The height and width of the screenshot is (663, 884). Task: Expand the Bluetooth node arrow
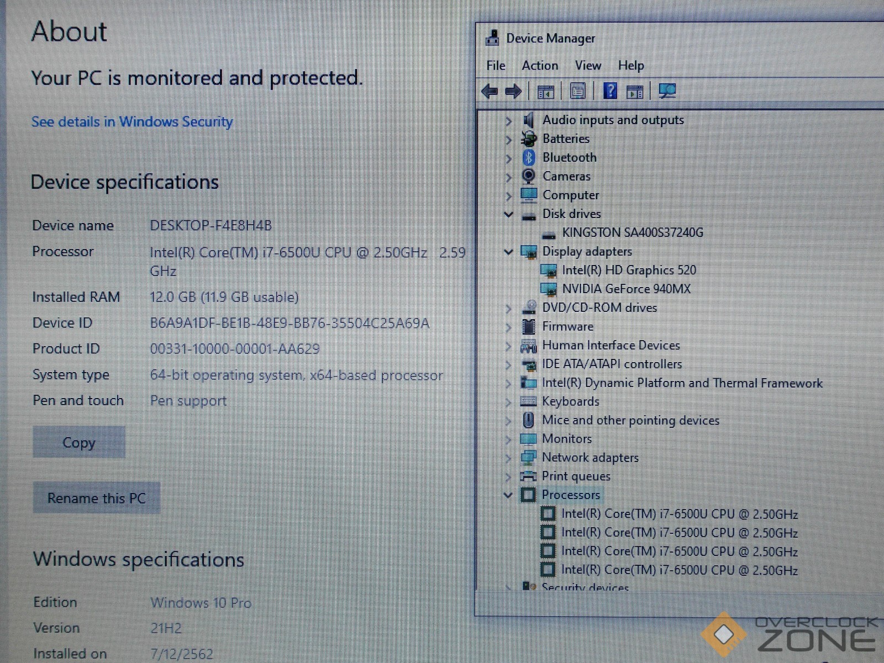point(509,158)
